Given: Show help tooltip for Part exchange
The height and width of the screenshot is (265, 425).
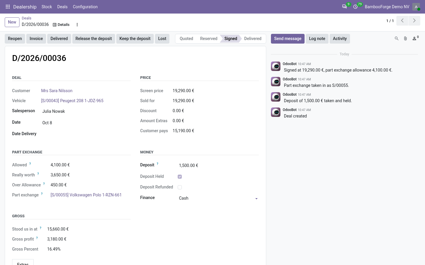Looking at the screenshot, I should pyautogui.click(x=42, y=194).
